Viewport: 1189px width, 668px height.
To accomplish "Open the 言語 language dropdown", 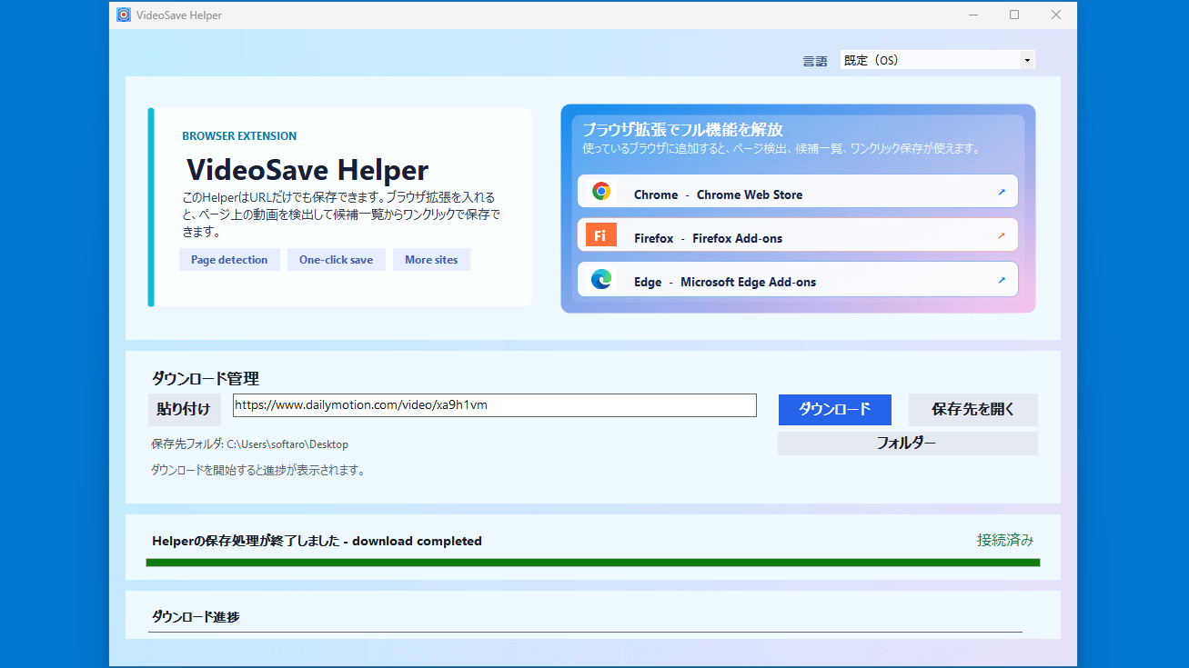I will (x=938, y=60).
